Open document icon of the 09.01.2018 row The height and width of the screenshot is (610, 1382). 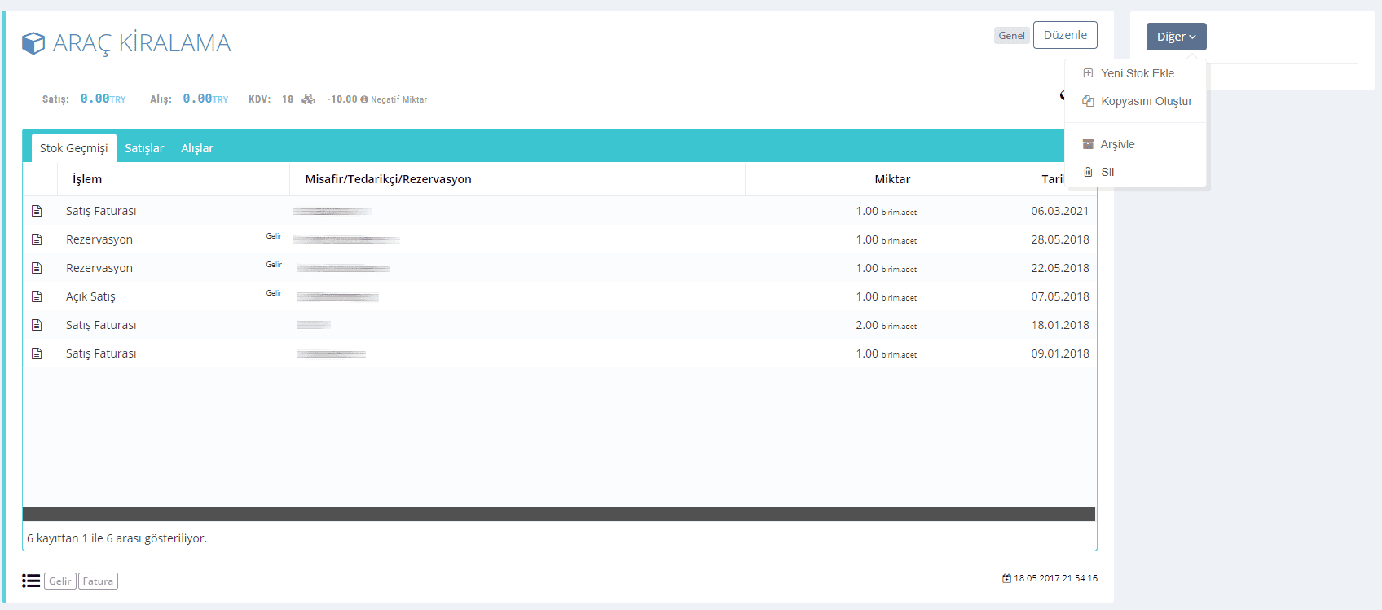pyautogui.click(x=37, y=353)
